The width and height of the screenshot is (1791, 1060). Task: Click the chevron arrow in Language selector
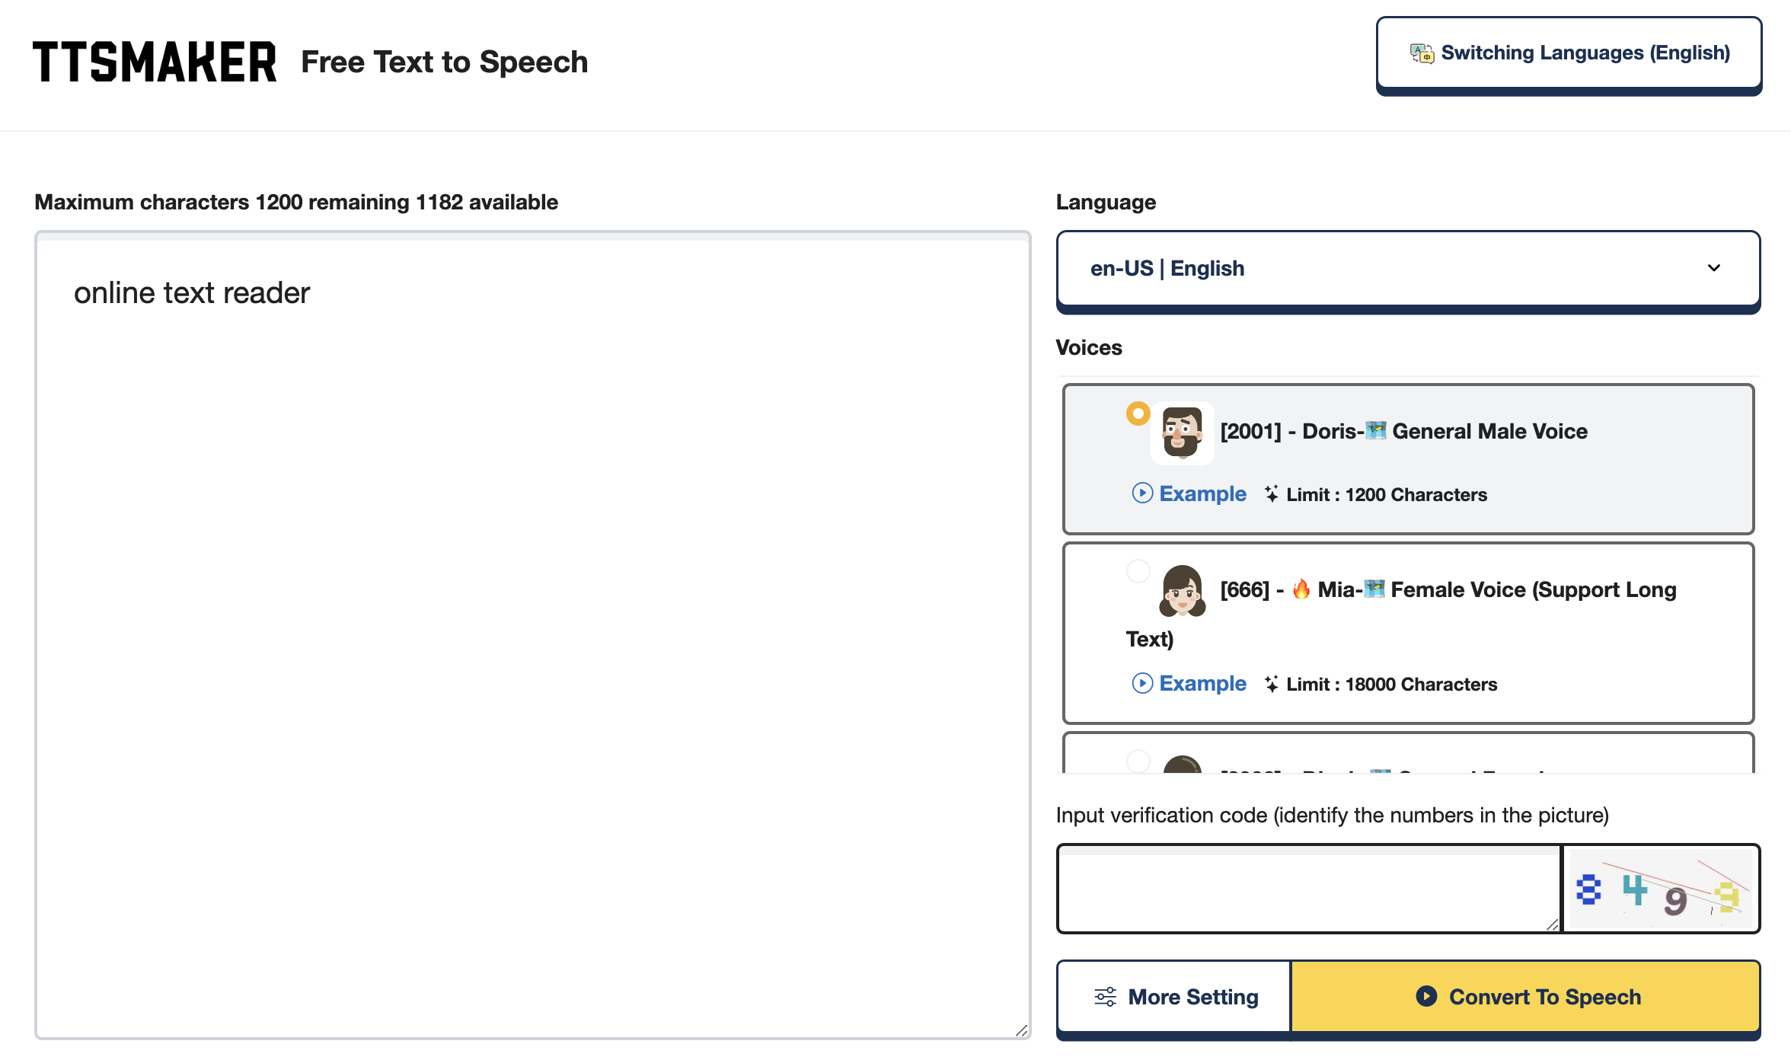point(1713,268)
